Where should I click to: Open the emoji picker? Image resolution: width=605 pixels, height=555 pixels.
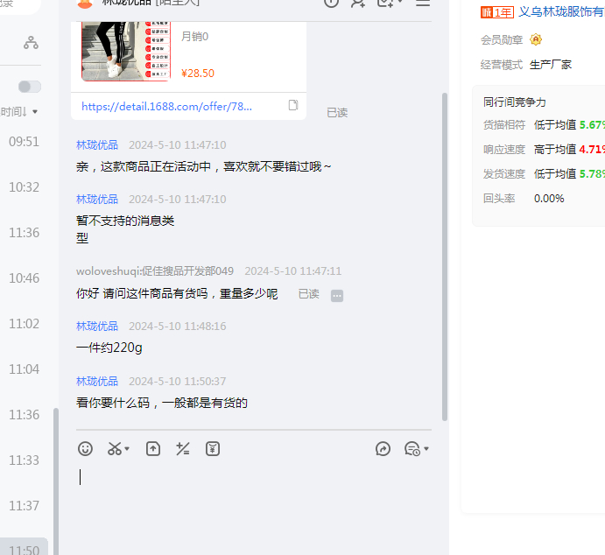(85, 449)
